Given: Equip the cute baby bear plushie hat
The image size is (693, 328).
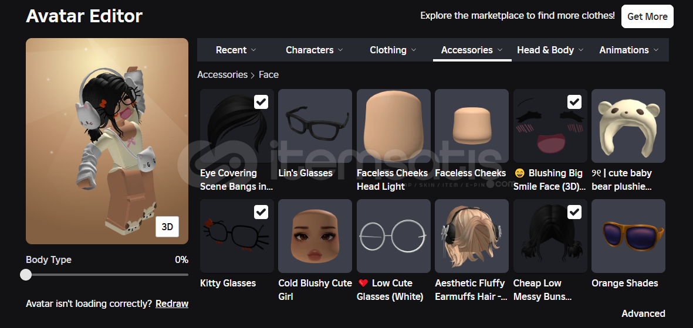Looking at the screenshot, I should tap(628, 126).
